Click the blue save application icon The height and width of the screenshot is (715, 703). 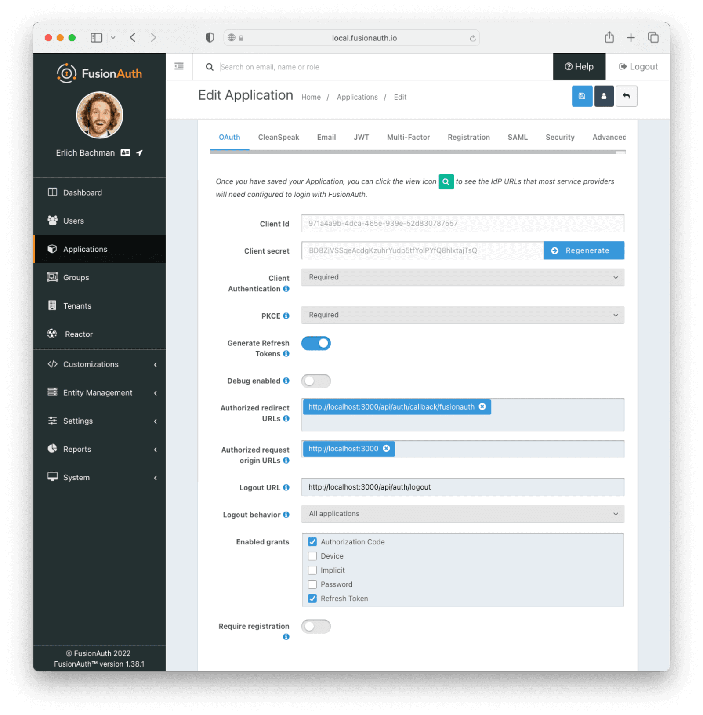(x=582, y=96)
